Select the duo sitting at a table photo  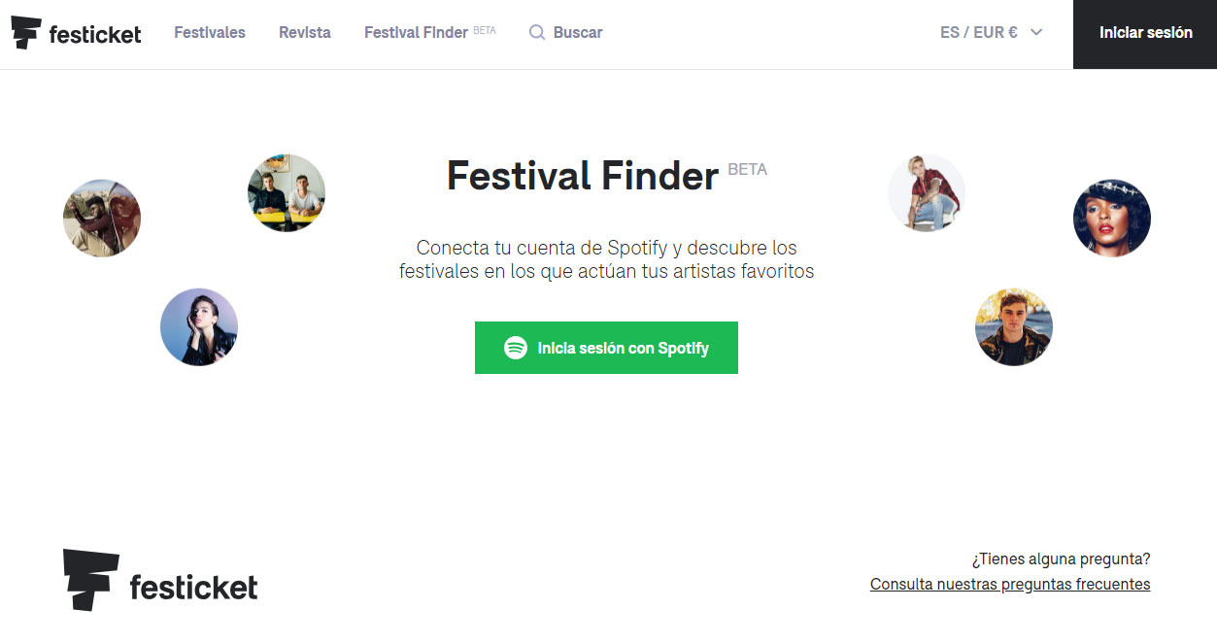[x=286, y=192]
